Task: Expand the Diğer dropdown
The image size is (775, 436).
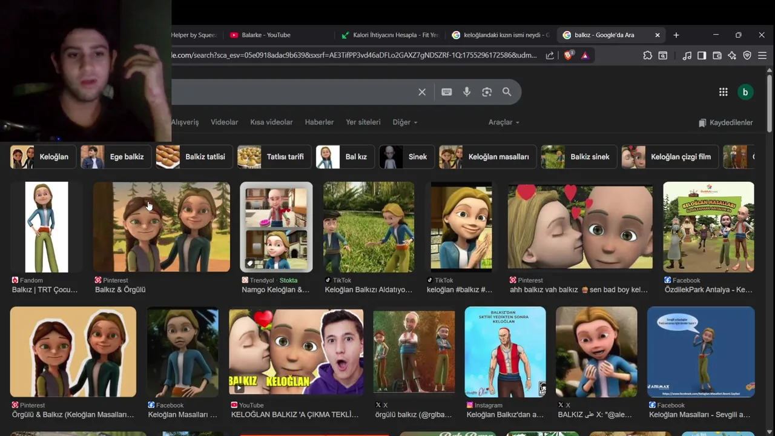Action: coord(405,122)
